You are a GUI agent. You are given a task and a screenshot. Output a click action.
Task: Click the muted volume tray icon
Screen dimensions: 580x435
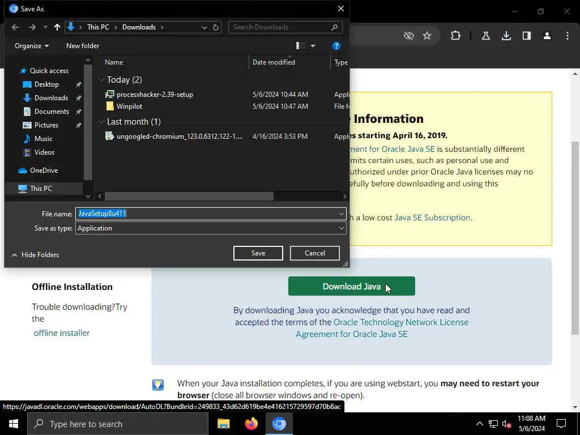point(507,424)
